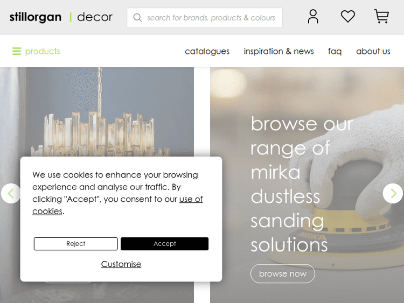Accept cookies in the consent banner
The image size is (404, 303).
[x=164, y=244]
